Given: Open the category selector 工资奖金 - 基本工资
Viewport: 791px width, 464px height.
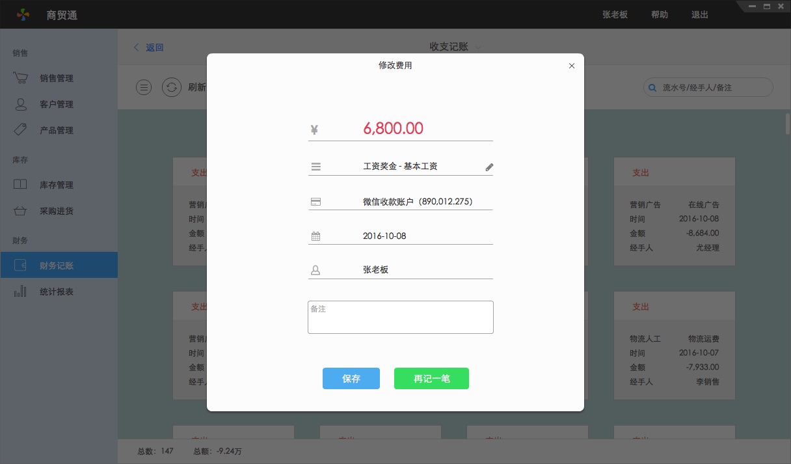Looking at the screenshot, I should [400, 166].
